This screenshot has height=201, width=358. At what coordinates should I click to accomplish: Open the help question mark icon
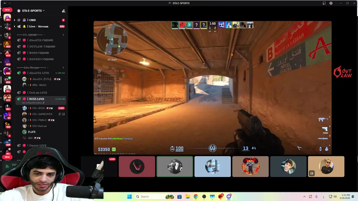331,3
